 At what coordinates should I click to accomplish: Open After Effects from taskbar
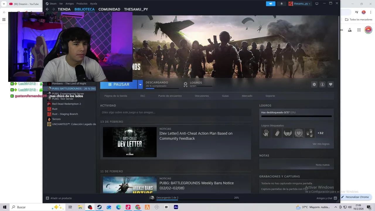(x=176, y=207)
